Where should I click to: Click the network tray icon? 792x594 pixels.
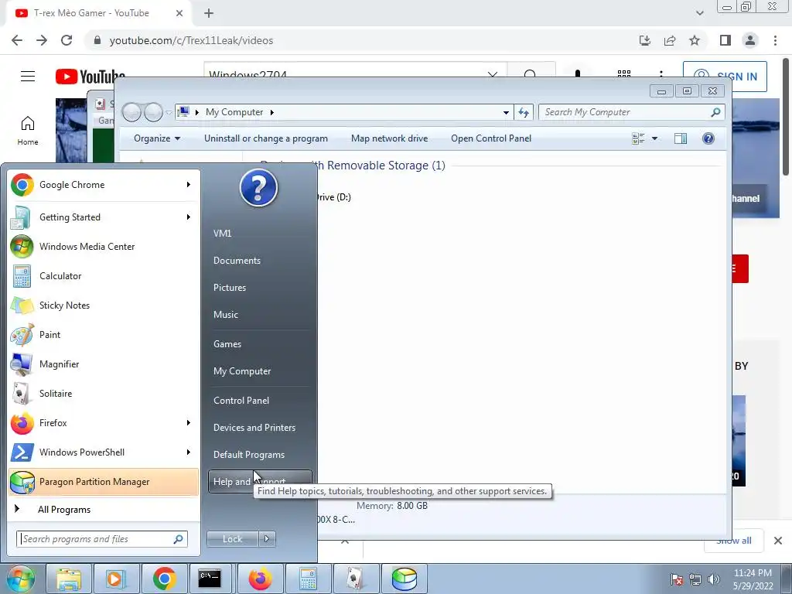click(x=695, y=579)
